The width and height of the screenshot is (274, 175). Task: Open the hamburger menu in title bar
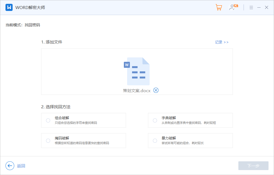pos(251,8)
